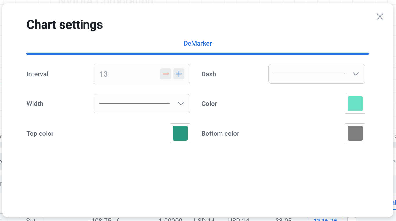Click the Top color label
The height and width of the screenshot is (221, 396).
(x=40, y=133)
